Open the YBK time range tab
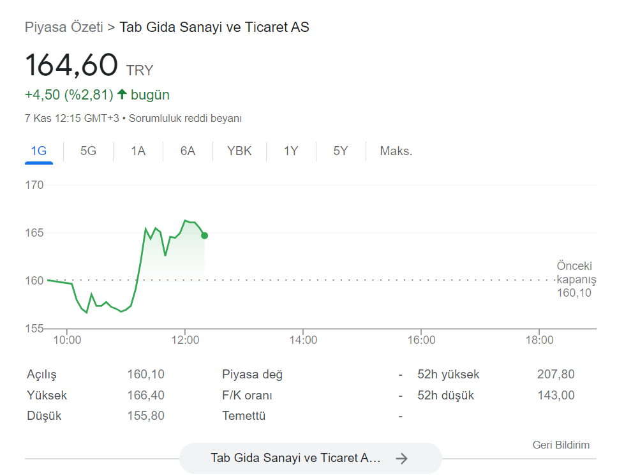 pyautogui.click(x=239, y=151)
